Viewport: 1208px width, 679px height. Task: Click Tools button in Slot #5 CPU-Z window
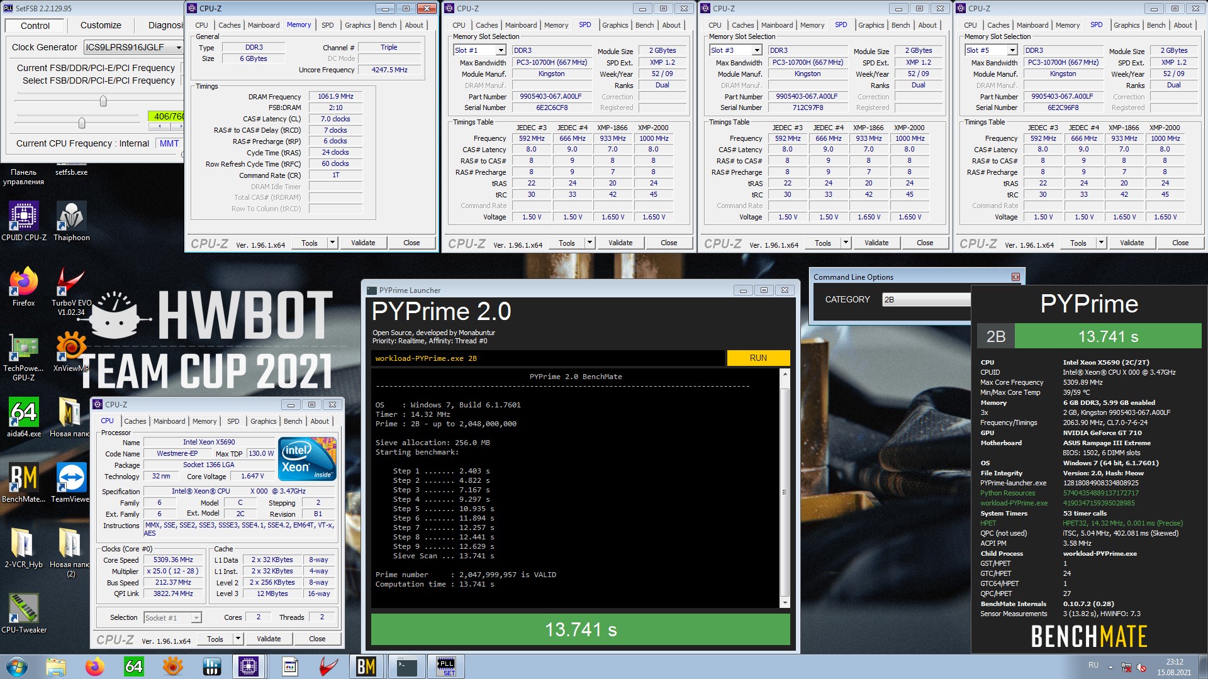coord(1078,243)
